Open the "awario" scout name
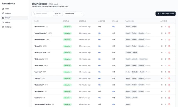 (38, 79)
